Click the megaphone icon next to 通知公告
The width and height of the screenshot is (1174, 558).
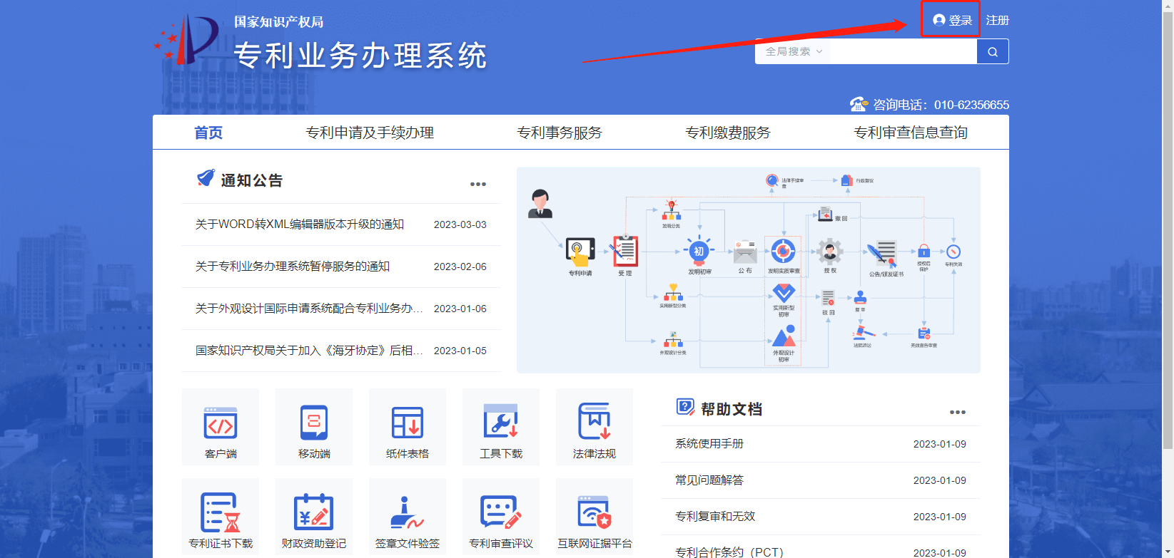click(206, 178)
